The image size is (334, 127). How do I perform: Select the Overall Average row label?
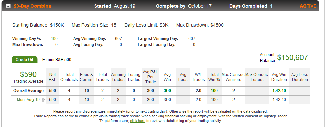pyautogui.click(x=28, y=91)
